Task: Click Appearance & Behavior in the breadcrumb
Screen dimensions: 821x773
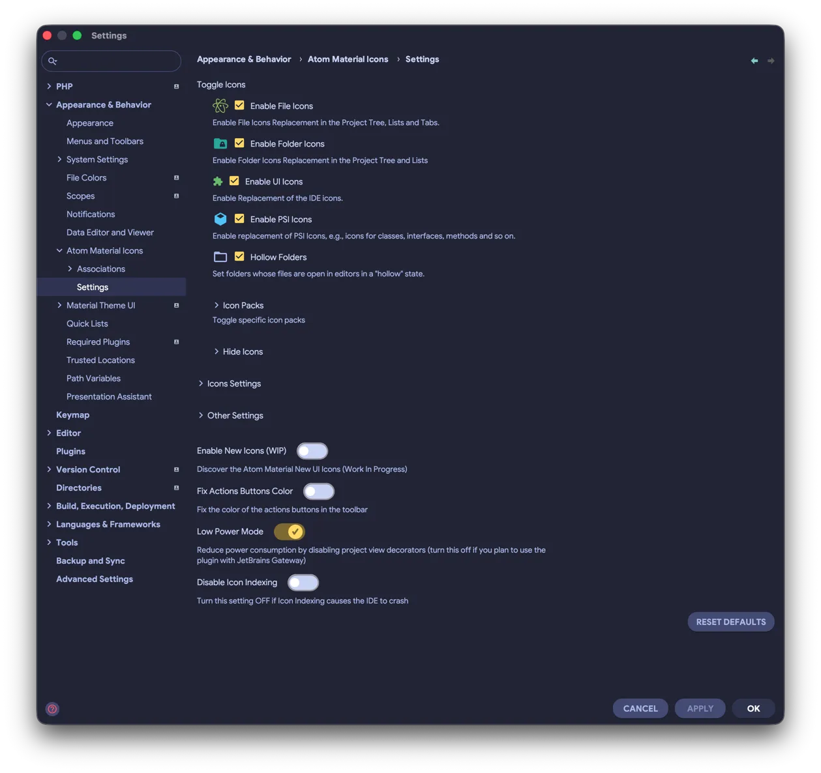Action: [244, 59]
